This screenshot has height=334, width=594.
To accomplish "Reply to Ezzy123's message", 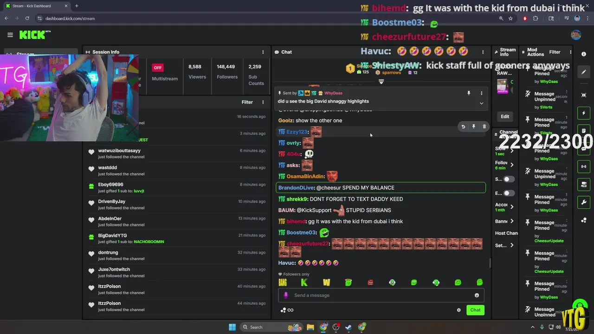I will click(x=463, y=127).
